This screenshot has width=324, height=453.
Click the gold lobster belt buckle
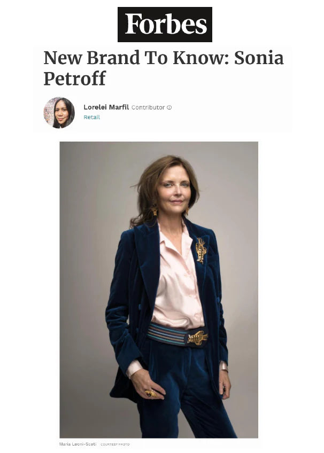coord(197,338)
